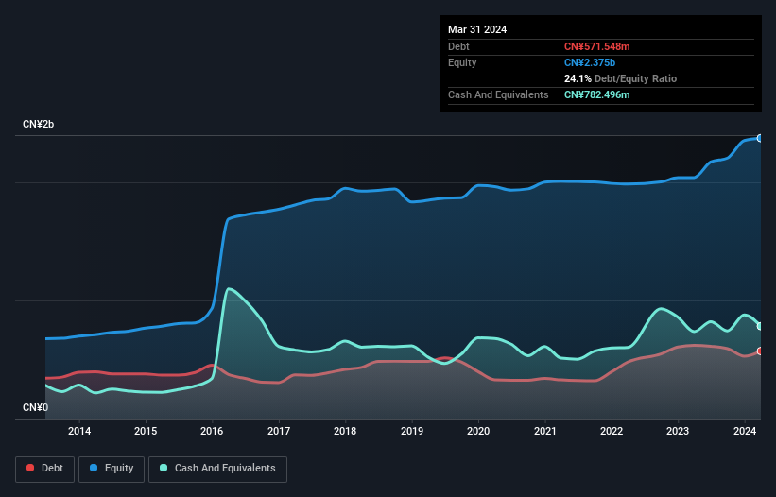Click the CN¥2.375b equity value
The image size is (776, 497).
click(x=590, y=62)
